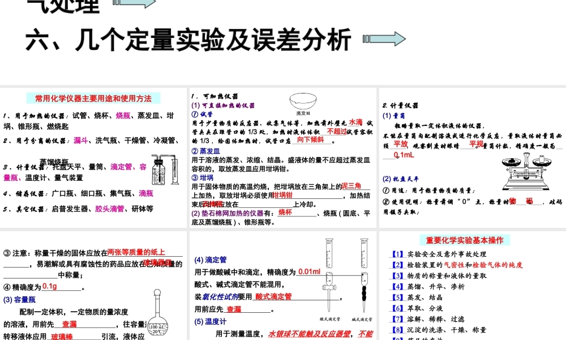Viewport: 566px width, 340px height.
Task: Click the pink word 滴瓶
Action: click(x=146, y=193)
